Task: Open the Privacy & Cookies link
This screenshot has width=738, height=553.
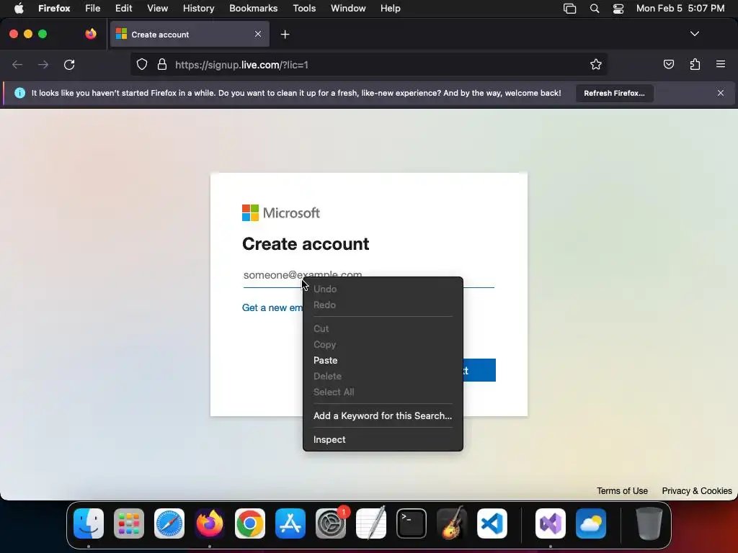Action: 697,491
